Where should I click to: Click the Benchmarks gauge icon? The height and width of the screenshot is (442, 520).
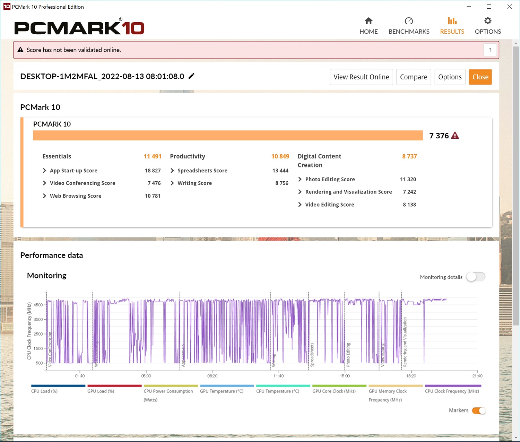click(x=409, y=21)
